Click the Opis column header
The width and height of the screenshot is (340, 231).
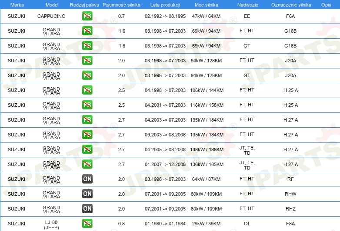point(326,5)
